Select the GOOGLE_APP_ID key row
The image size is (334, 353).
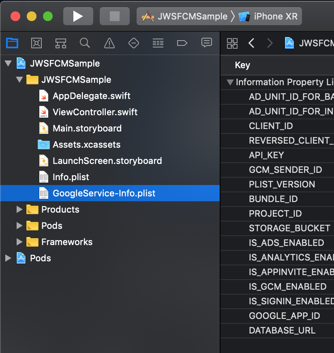[x=277, y=316]
